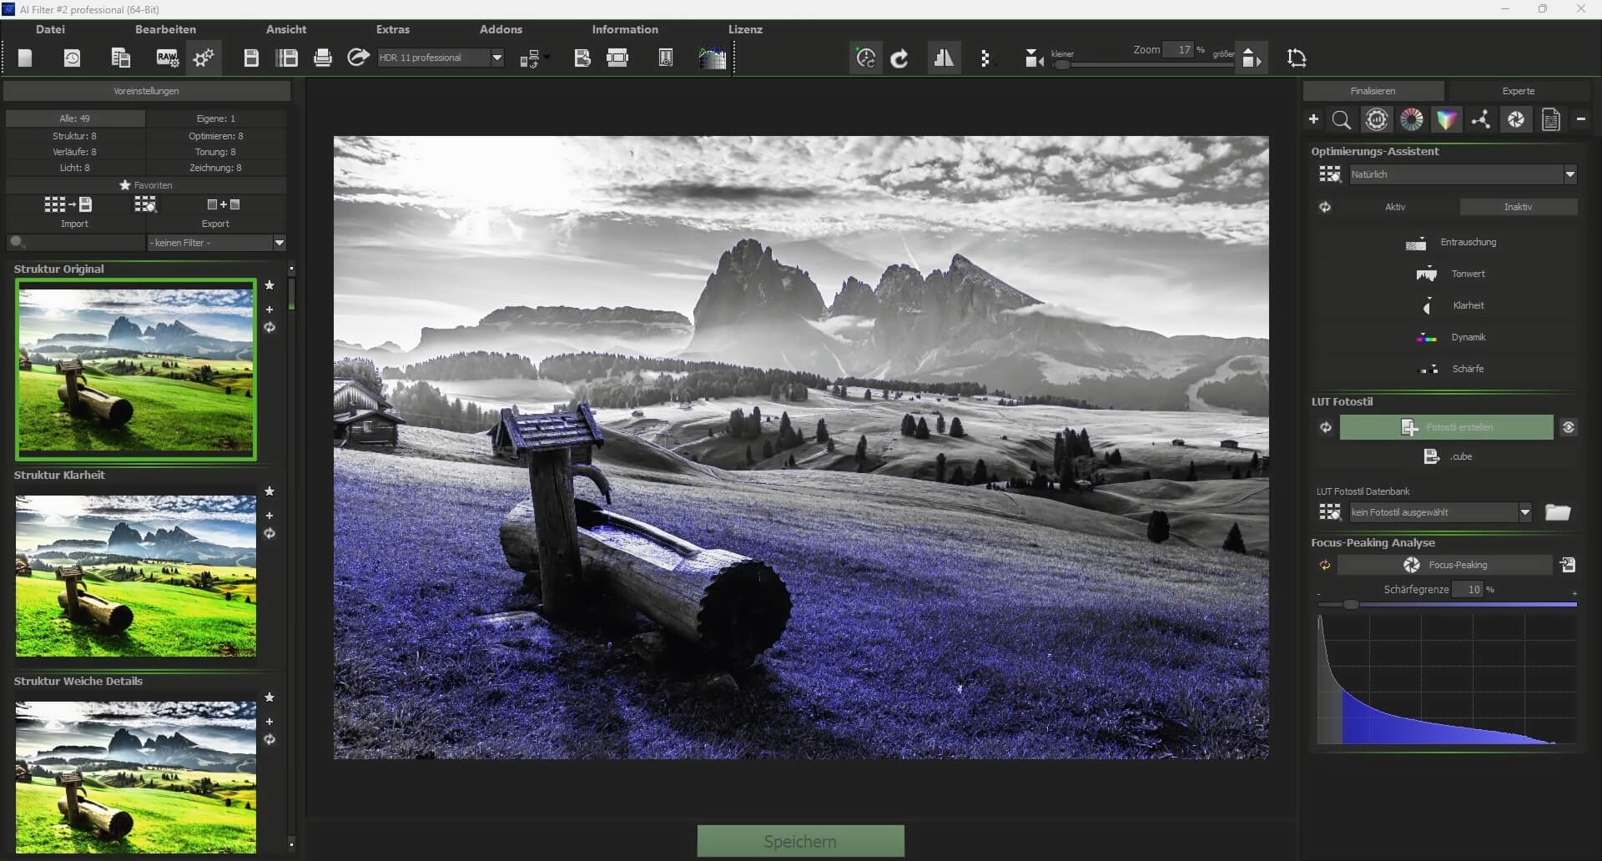Set Optimierungs-Assistent to Inaktiv

1519,207
